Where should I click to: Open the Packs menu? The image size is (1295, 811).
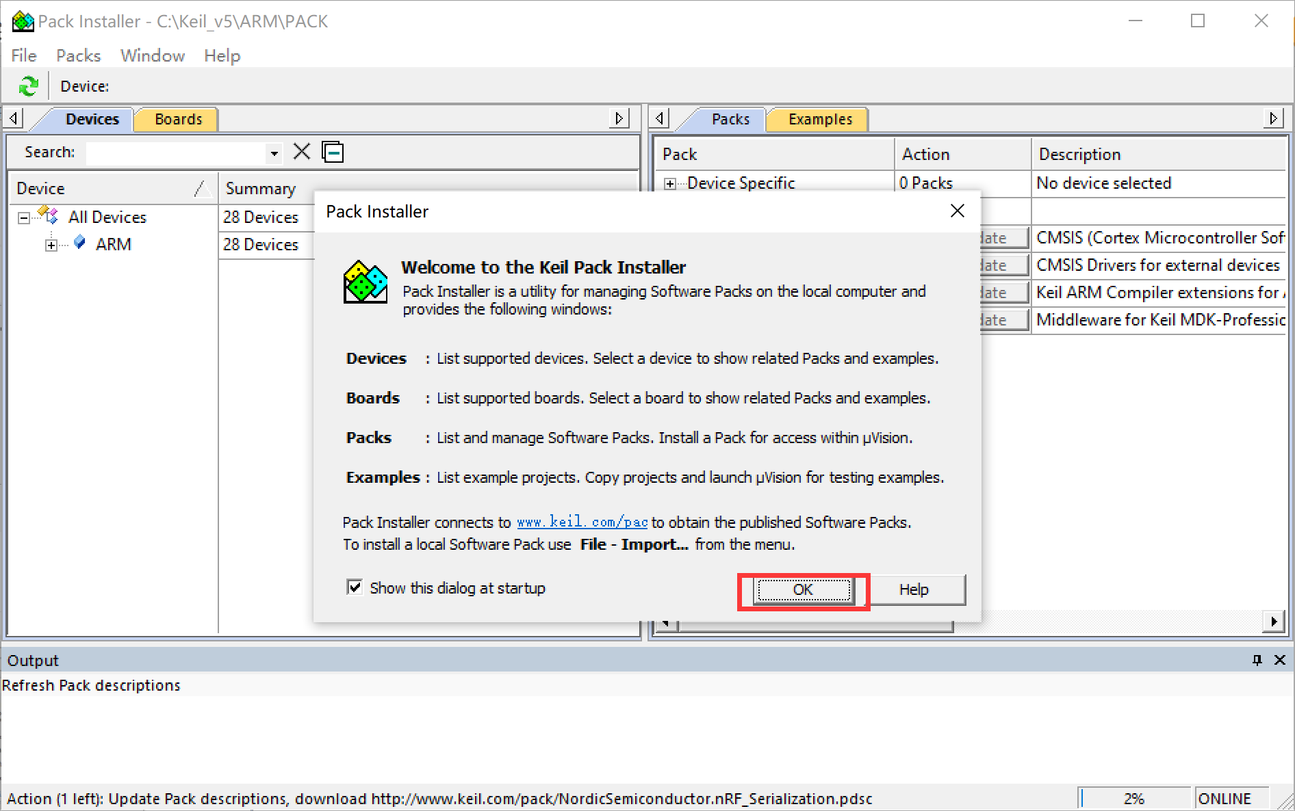coord(79,55)
